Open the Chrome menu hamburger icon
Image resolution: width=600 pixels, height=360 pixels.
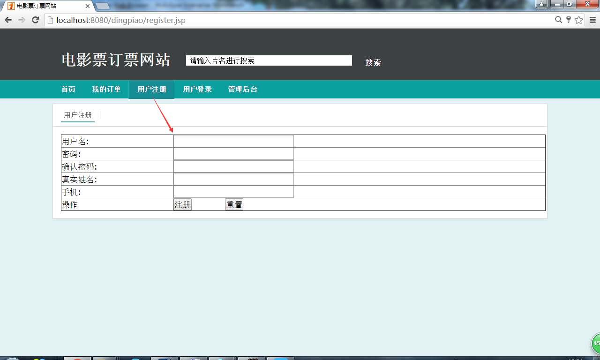click(x=592, y=20)
